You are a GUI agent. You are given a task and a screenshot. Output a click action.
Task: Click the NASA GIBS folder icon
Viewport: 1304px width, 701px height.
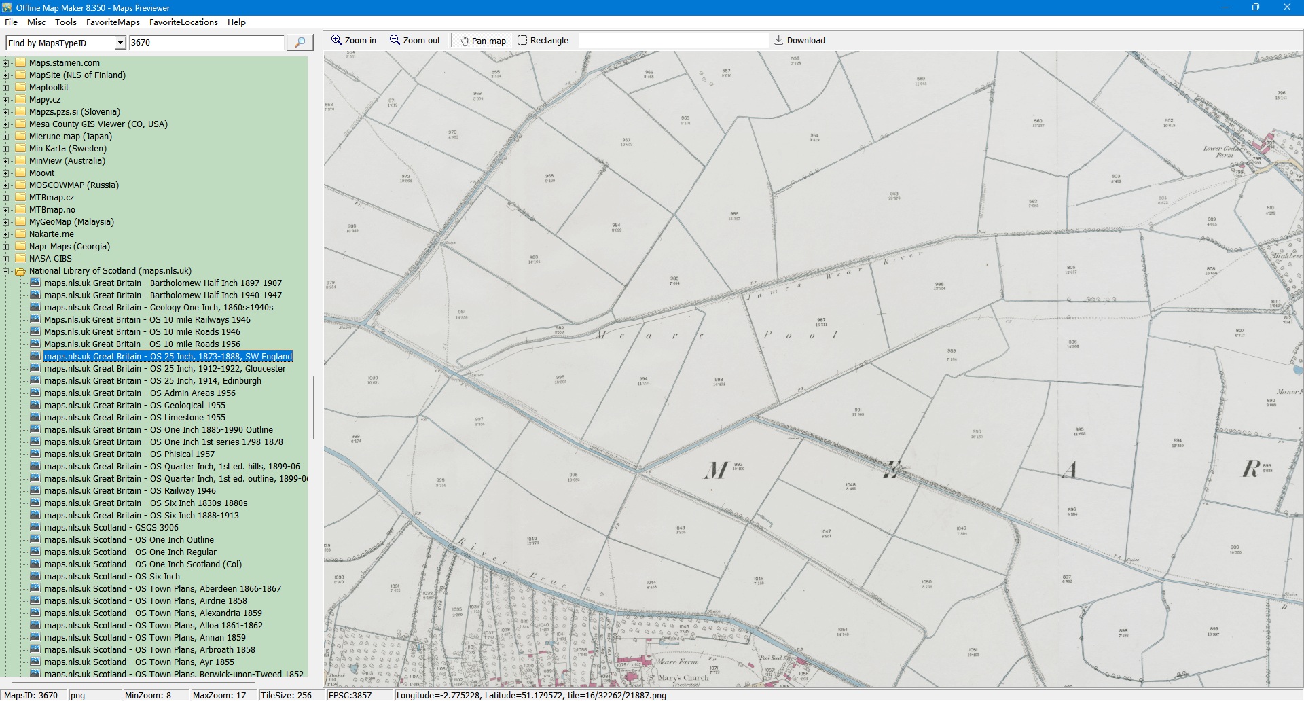20,259
